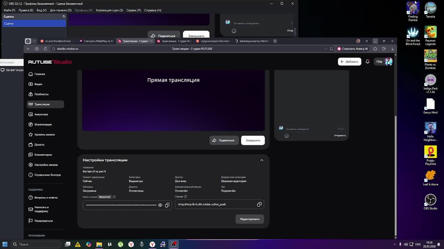The width and height of the screenshot is (444, 249).
Task: Copy the RTMP server URL
Action: [x=259, y=204]
